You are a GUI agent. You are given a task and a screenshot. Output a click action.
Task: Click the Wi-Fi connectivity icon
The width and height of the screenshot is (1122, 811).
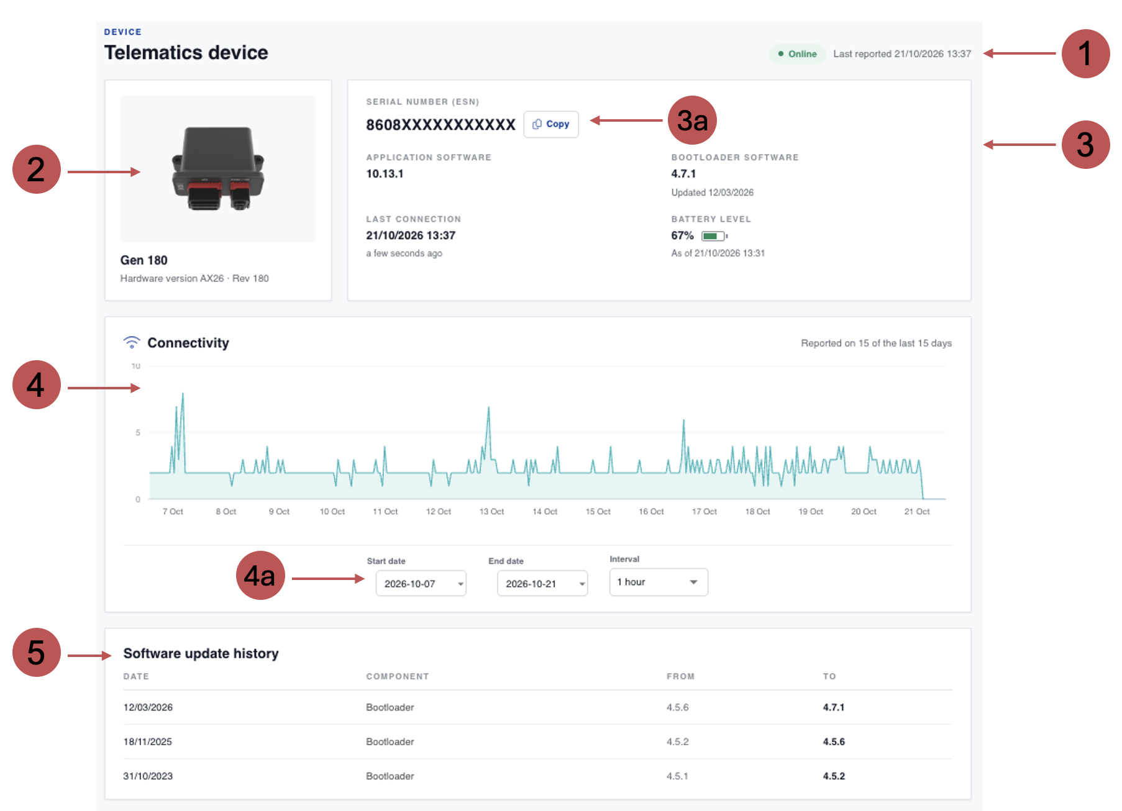[x=132, y=342]
